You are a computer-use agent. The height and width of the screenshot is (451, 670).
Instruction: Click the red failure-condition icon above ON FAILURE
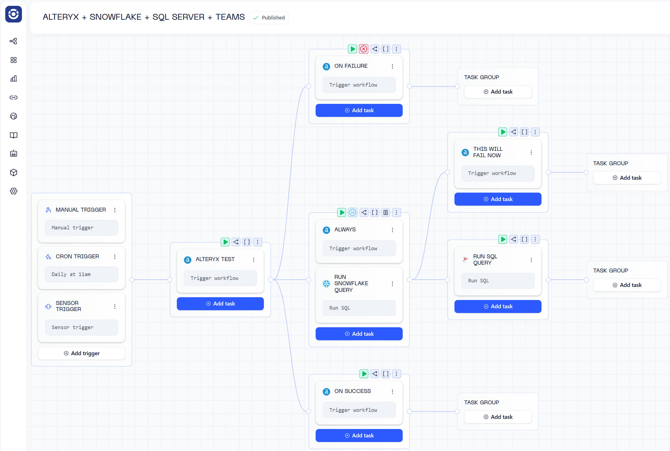pyautogui.click(x=364, y=49)
